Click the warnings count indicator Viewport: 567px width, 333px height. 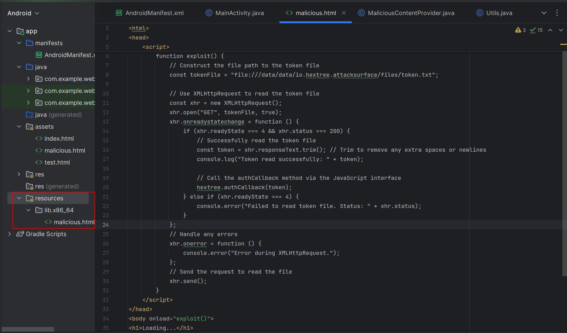(x=520, y=30)
